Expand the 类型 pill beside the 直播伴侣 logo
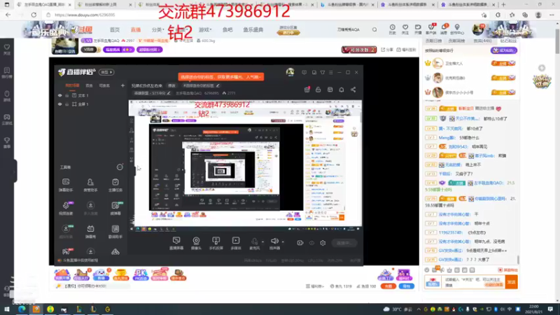Screen dimensions: 560x315 [x=106, y=72]
